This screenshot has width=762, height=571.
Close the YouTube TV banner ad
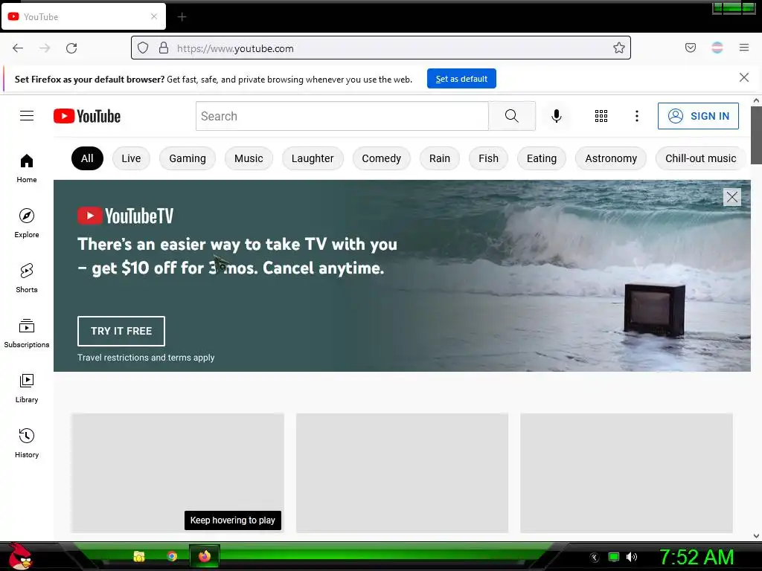pos(732,197)
